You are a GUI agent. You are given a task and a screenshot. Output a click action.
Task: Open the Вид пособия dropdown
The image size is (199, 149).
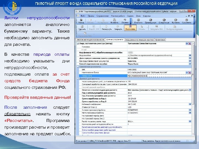(x=190, y=55)
